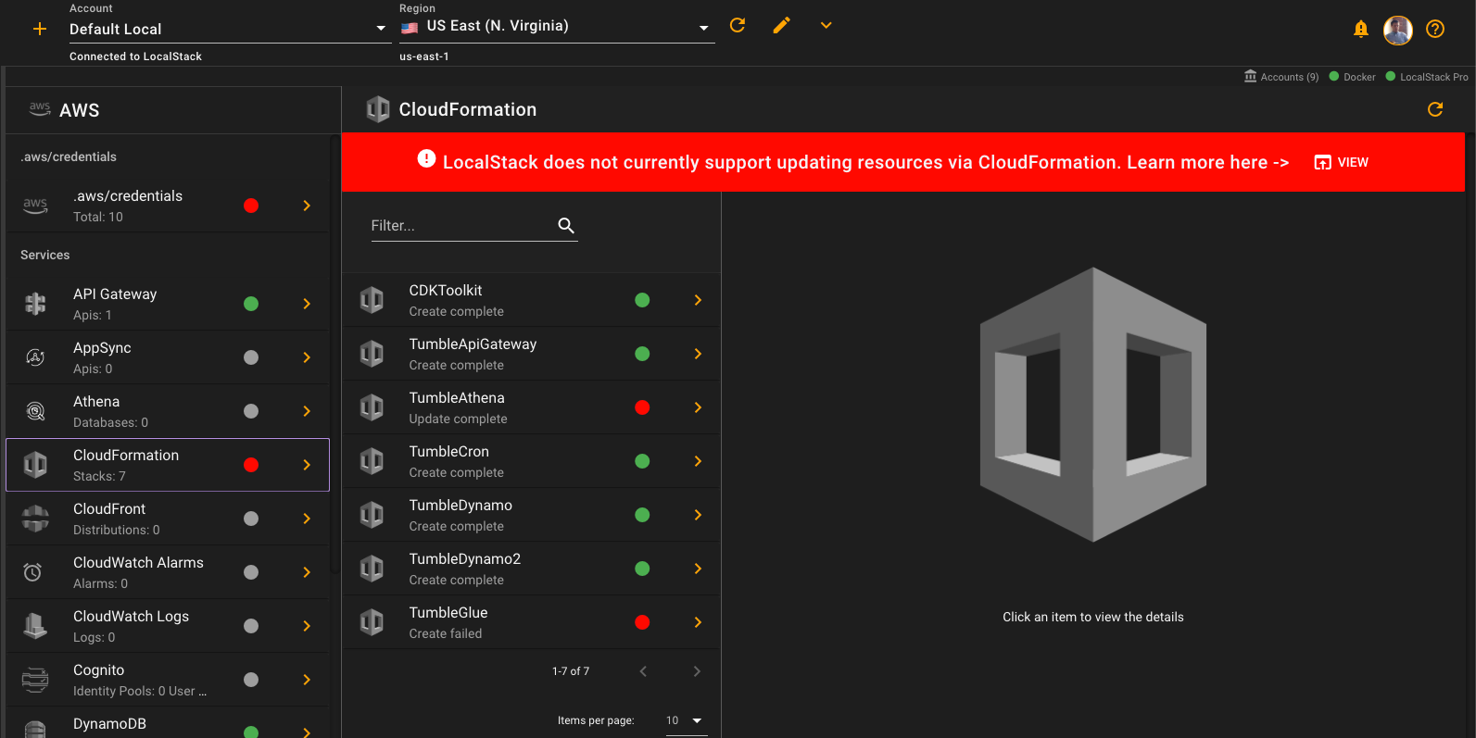The image size is (1476, 738).
Task: Click the AWS logo in sidebar header
Action: 40,109
